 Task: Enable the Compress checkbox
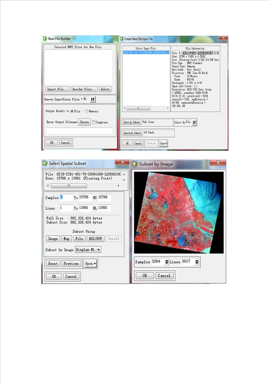93,122
